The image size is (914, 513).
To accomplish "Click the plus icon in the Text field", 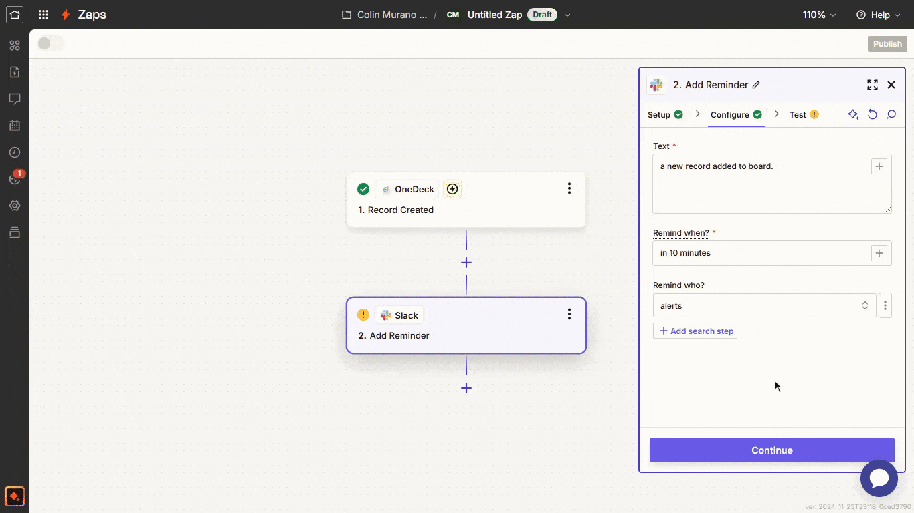I will (879, 166).
